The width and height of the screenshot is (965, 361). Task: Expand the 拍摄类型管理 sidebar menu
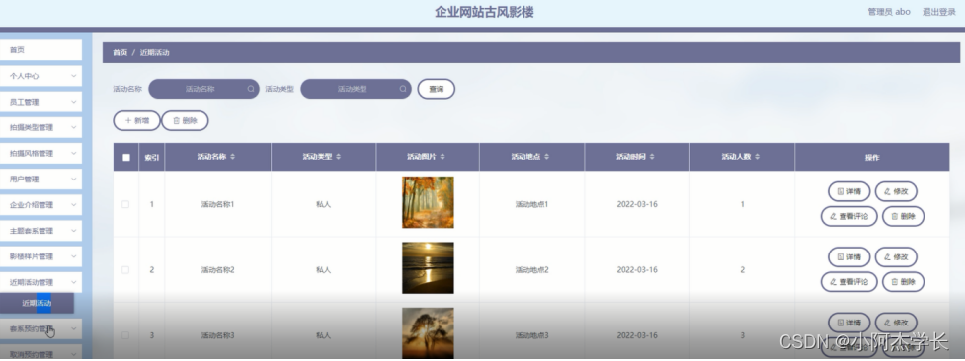(x=41, y=128)
